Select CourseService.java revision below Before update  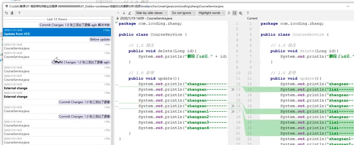tap(57, 47)
